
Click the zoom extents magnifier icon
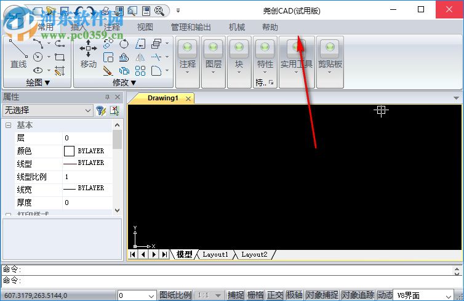[x=159, y=11]
